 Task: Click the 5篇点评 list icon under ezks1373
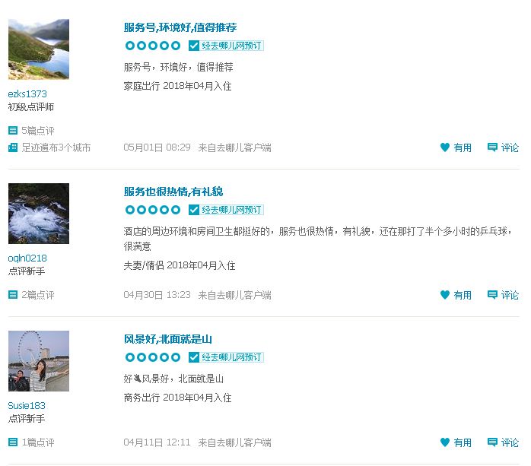click(13, 130)
